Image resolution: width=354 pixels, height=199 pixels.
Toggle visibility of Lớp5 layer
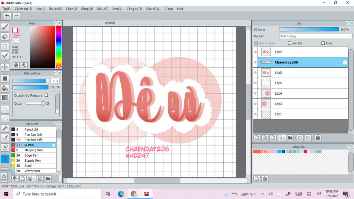255,83
